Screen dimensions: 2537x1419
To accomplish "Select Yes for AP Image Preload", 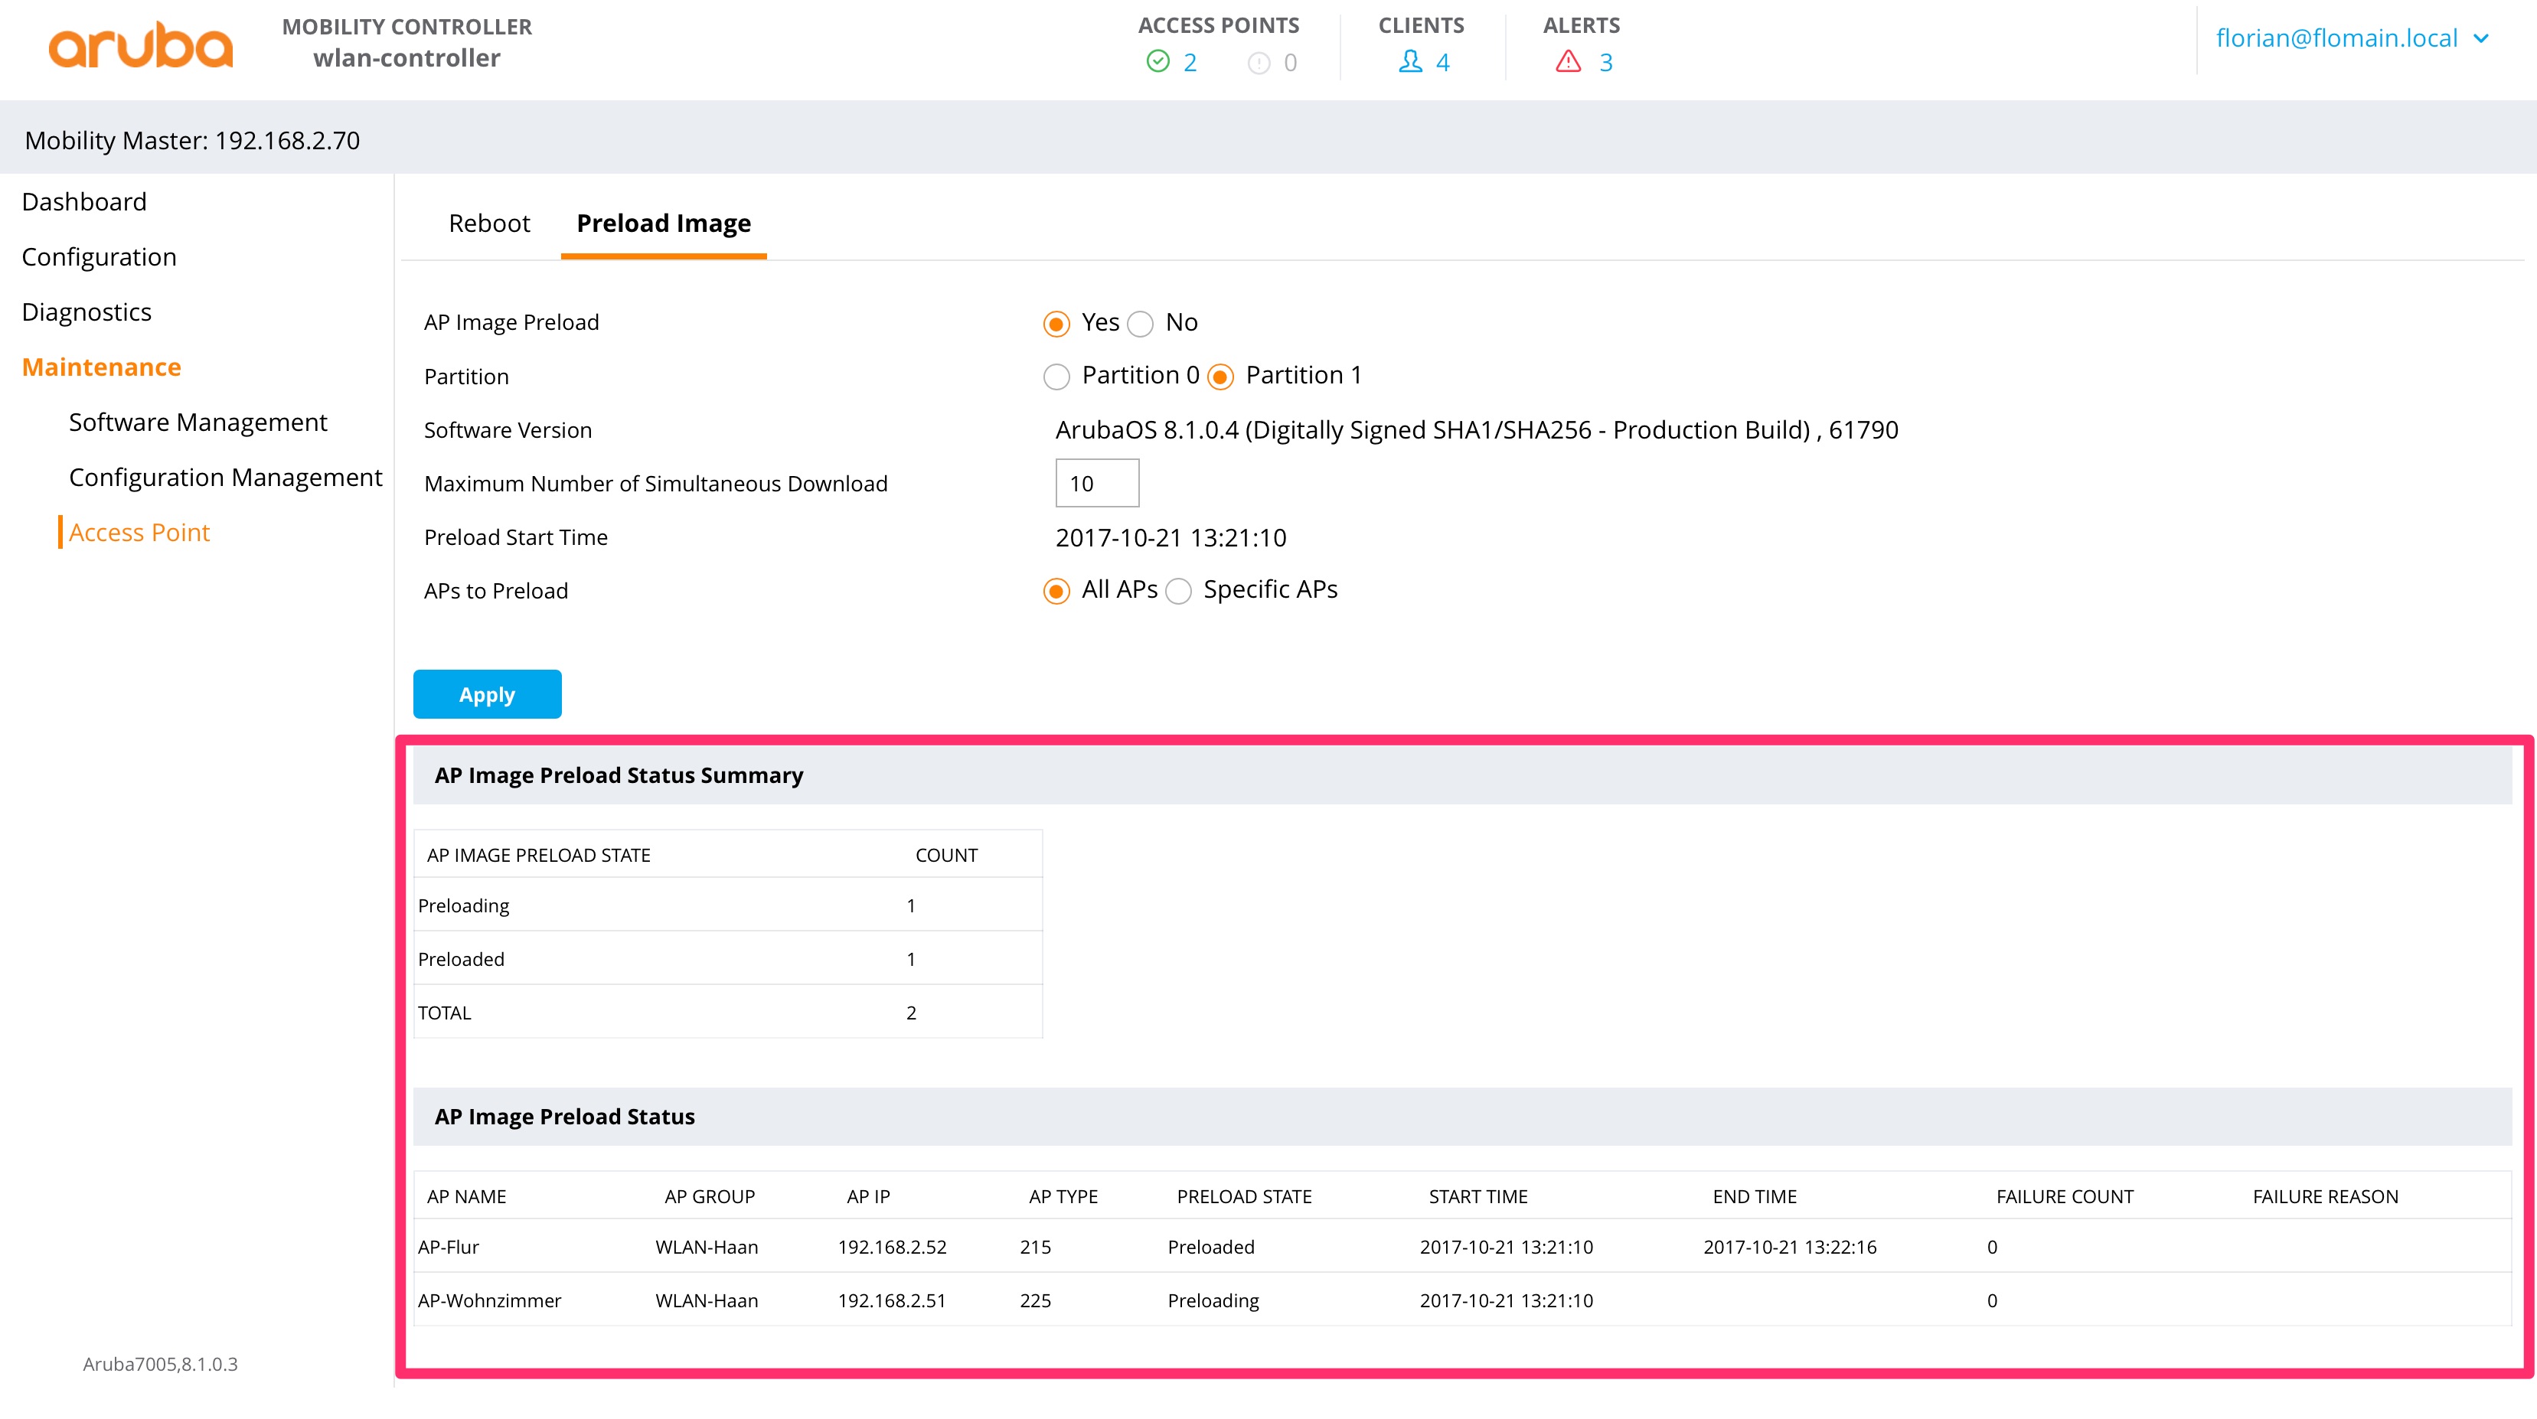I will [x=1056, y=324].
